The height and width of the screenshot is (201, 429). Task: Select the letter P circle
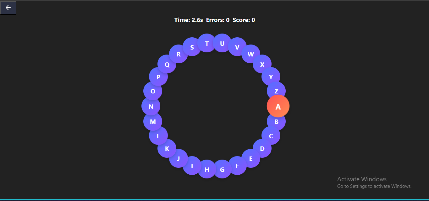click(x=158, y=77)
